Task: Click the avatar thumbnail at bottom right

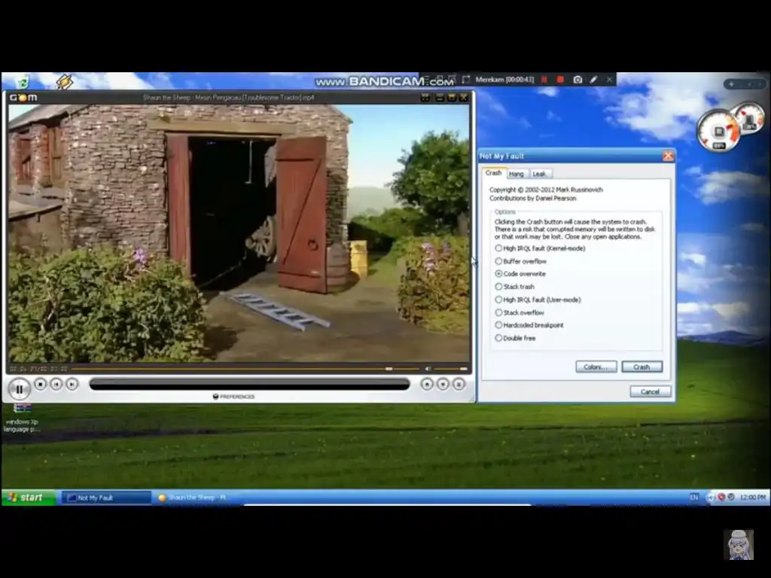Action: [x=738, y=545]
